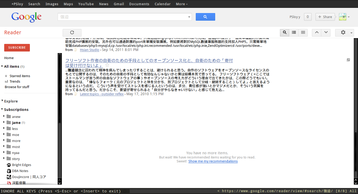
Task: Open Images in top bar
Action: click(52, 4)
